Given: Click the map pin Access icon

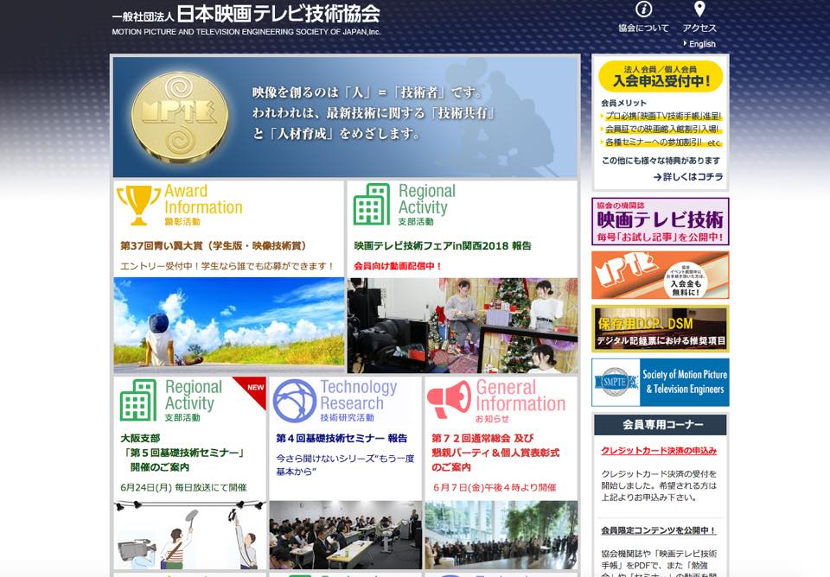Looking at the screenshot, I should 699,9.
